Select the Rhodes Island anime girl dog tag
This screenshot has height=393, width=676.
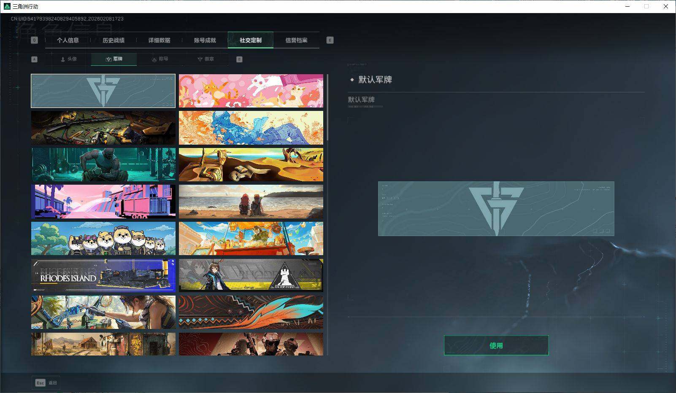click(x=251, y=275)
